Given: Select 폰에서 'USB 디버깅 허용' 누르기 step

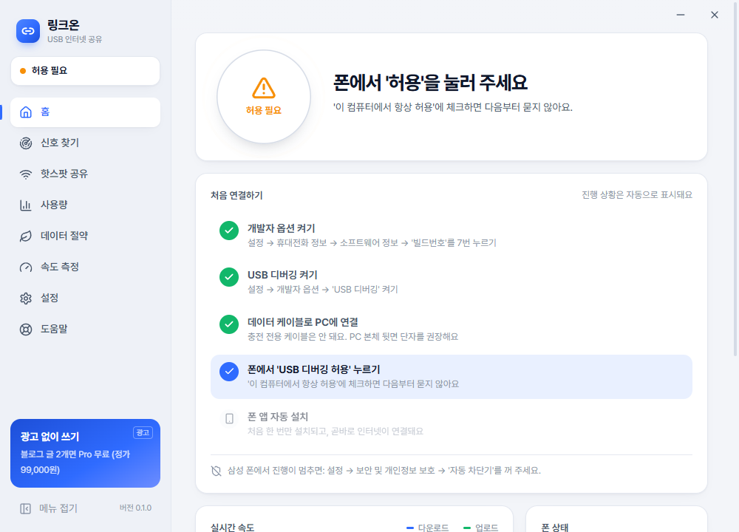Looking at the screenshot, I should point(451,377).
